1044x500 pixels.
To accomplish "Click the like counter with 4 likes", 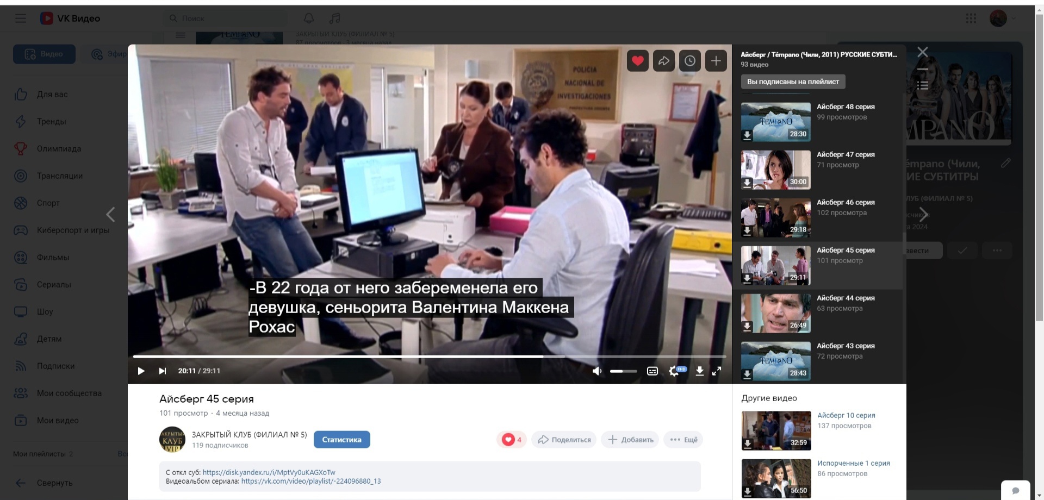I will pos(512,440).
